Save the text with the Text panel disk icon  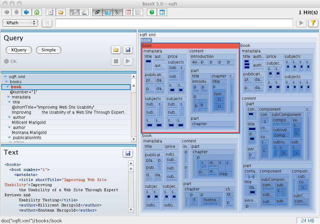tap(128, 153)
